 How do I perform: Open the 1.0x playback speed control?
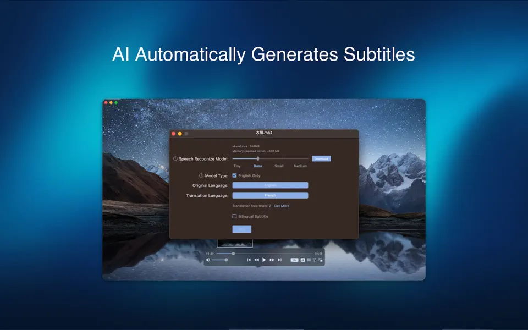(x=295, y=259)
